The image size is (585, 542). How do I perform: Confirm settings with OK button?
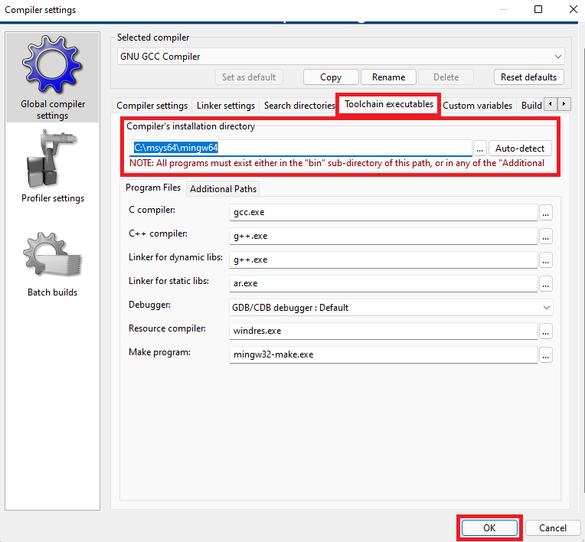pyautogui.click(x=489, y=527)
